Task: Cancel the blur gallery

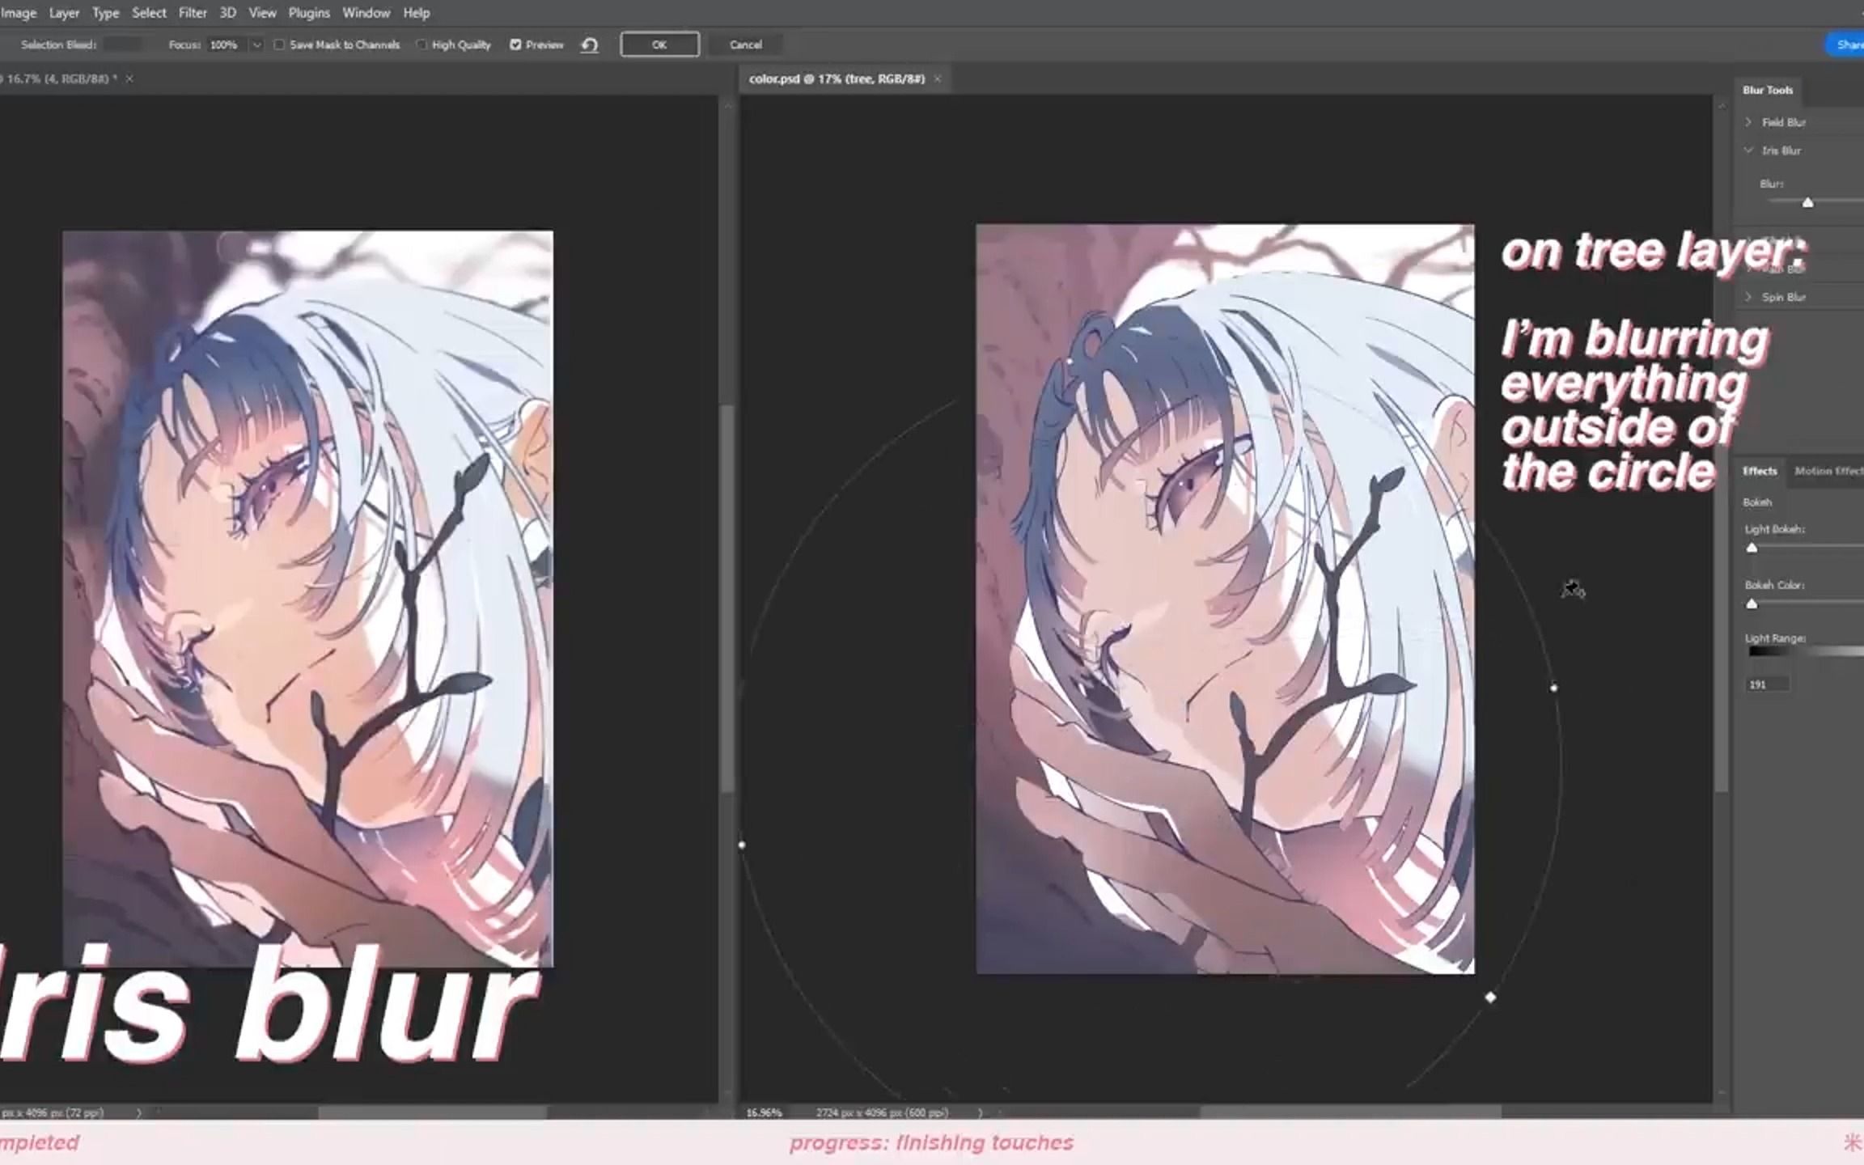Action: tap(745, 44)
